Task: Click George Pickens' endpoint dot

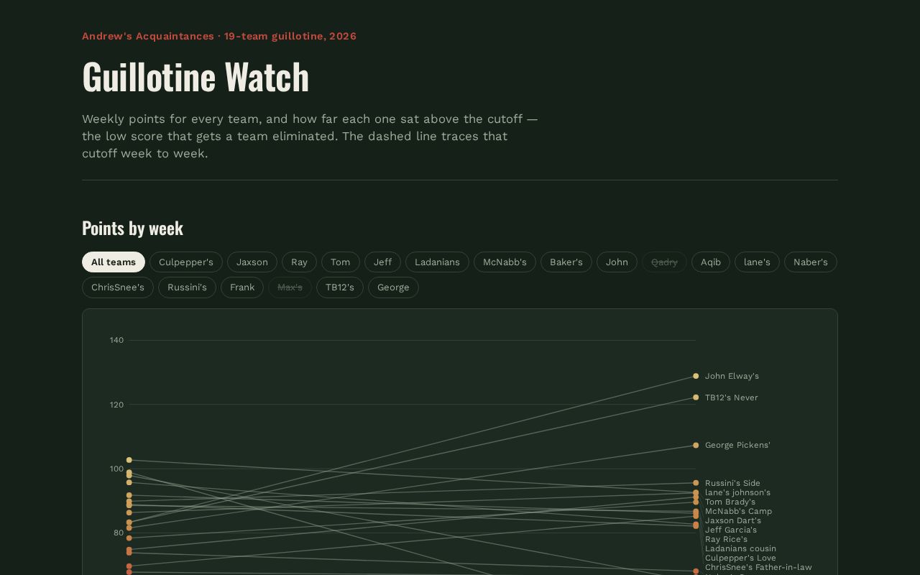Action: tap(696, 446)
